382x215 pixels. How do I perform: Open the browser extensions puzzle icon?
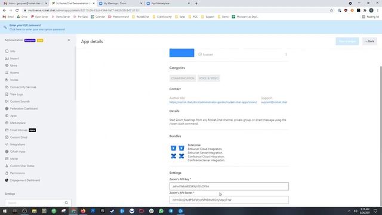[x=365, y=10]
